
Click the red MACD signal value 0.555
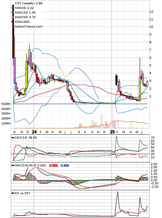54,166
